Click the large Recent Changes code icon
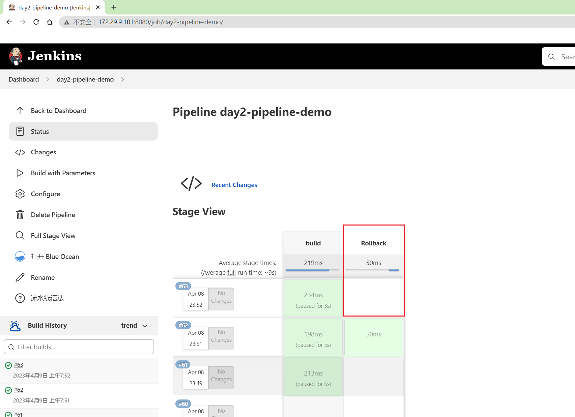The height and width of the screenshot is (417, 575). point(191,183)
